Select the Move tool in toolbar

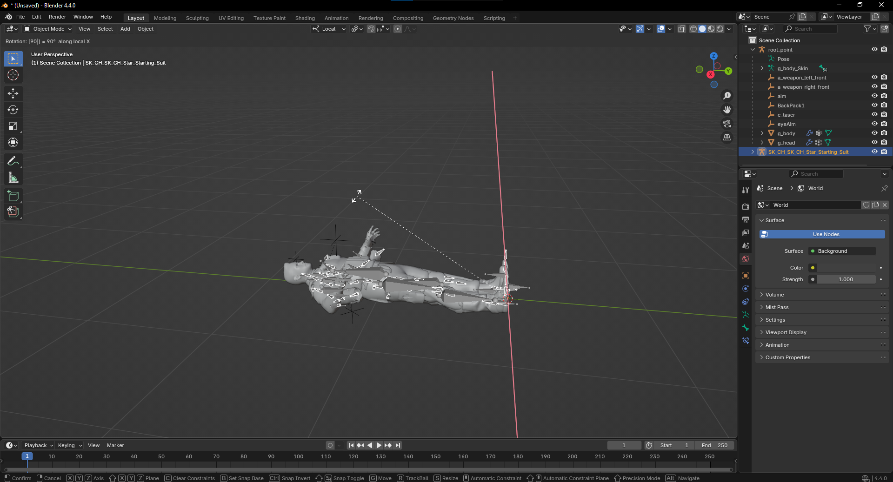tap(13, 93)
